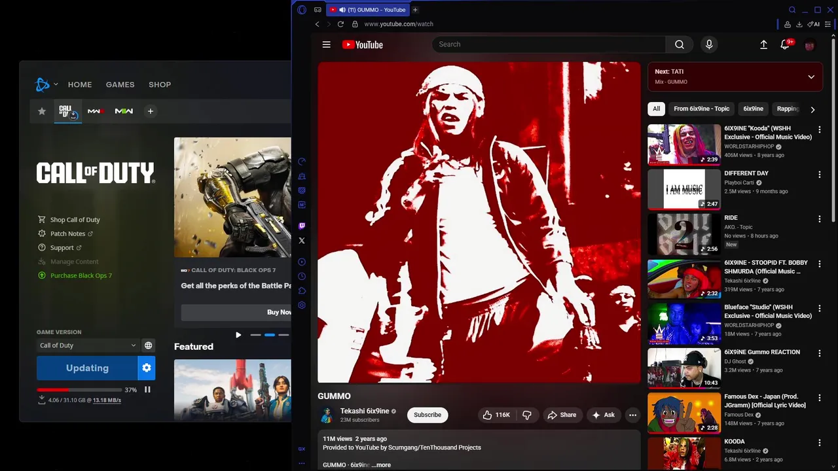The width and height of the screenshot is (838, 471).
Task: Click the Share button
Action: 562,415
